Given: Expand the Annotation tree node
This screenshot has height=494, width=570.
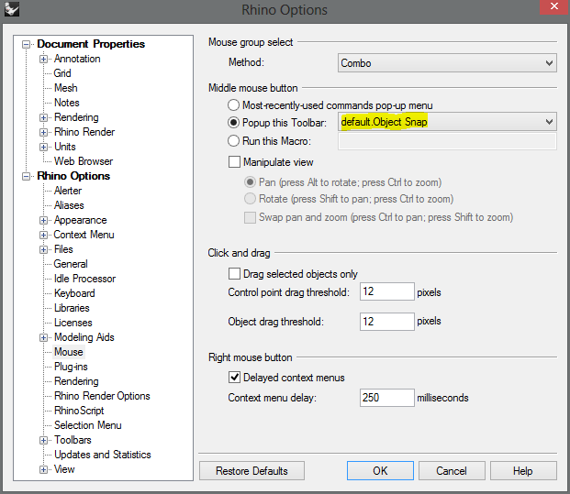Looking at the screenshot, I should [x=44, y=59].
